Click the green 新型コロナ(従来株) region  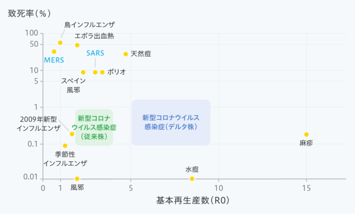(x=94, y=127)
